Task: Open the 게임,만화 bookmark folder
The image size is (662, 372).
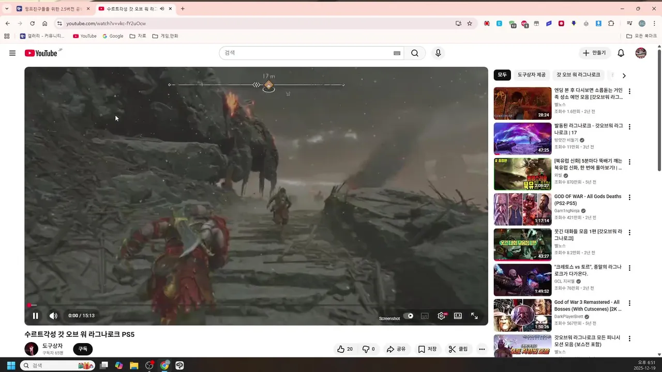Action: (x=165, y=36)
